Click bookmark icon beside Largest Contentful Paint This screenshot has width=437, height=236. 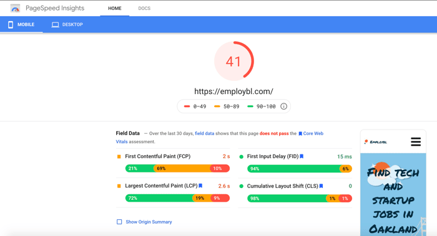(x=200, y=186)
